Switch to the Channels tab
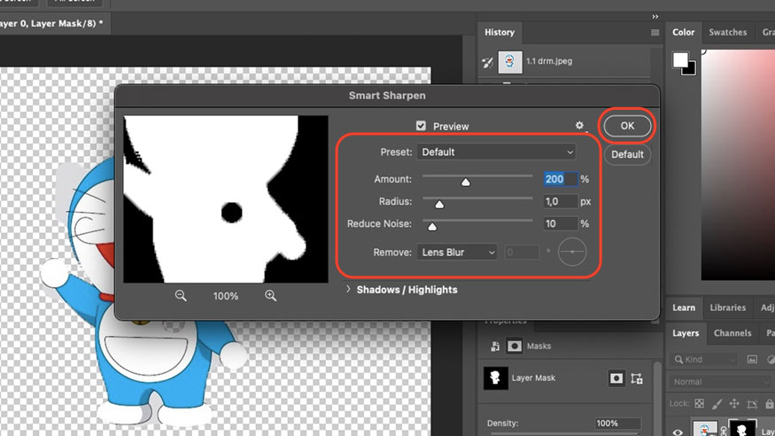This screenshot has width=775, height=436. [x=732, y=333]
